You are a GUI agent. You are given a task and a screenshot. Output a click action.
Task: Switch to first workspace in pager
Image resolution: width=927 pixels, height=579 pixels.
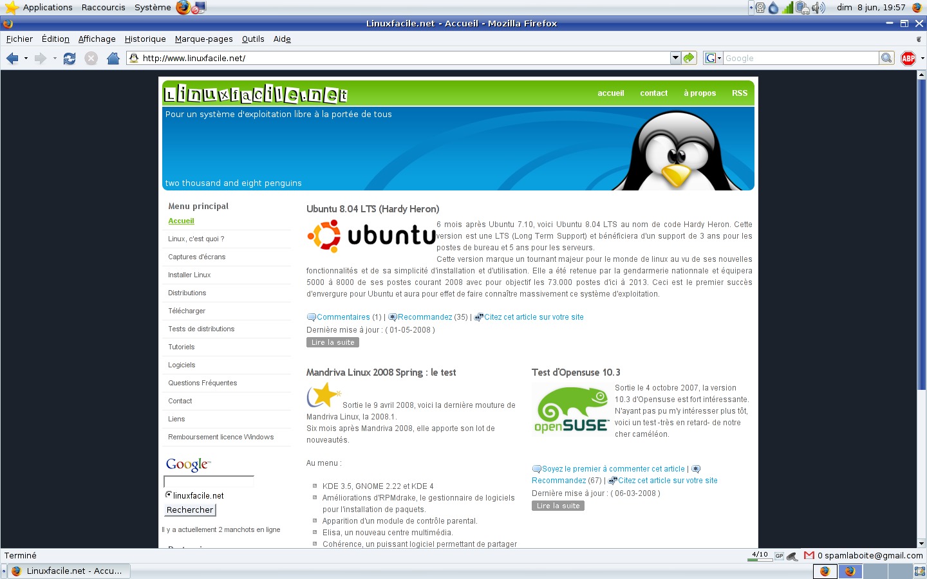825,571
